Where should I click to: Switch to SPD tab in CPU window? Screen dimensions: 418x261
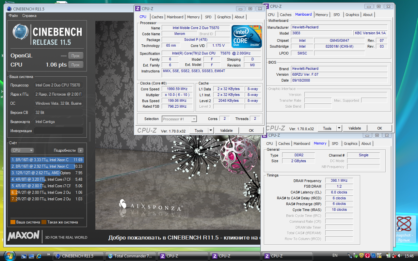pyautogui.click(x=208, y=17)
